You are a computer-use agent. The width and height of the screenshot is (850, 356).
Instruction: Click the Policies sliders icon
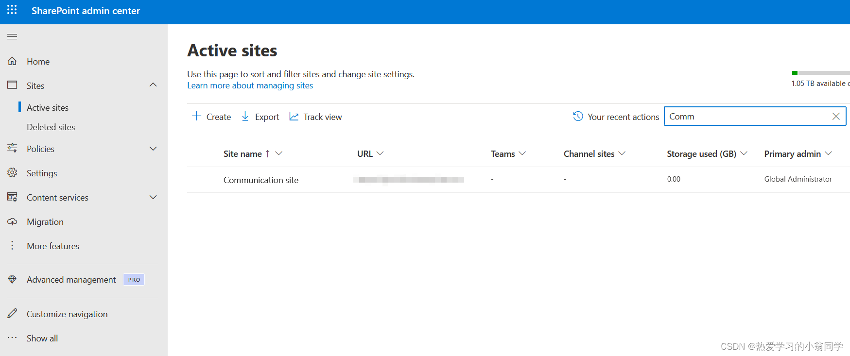point(12,148)
